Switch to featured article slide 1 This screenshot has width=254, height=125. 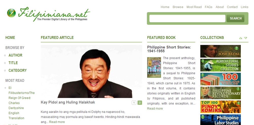[134, 103]
